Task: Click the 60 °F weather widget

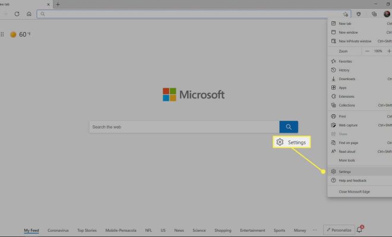Action: click(21, 34)
